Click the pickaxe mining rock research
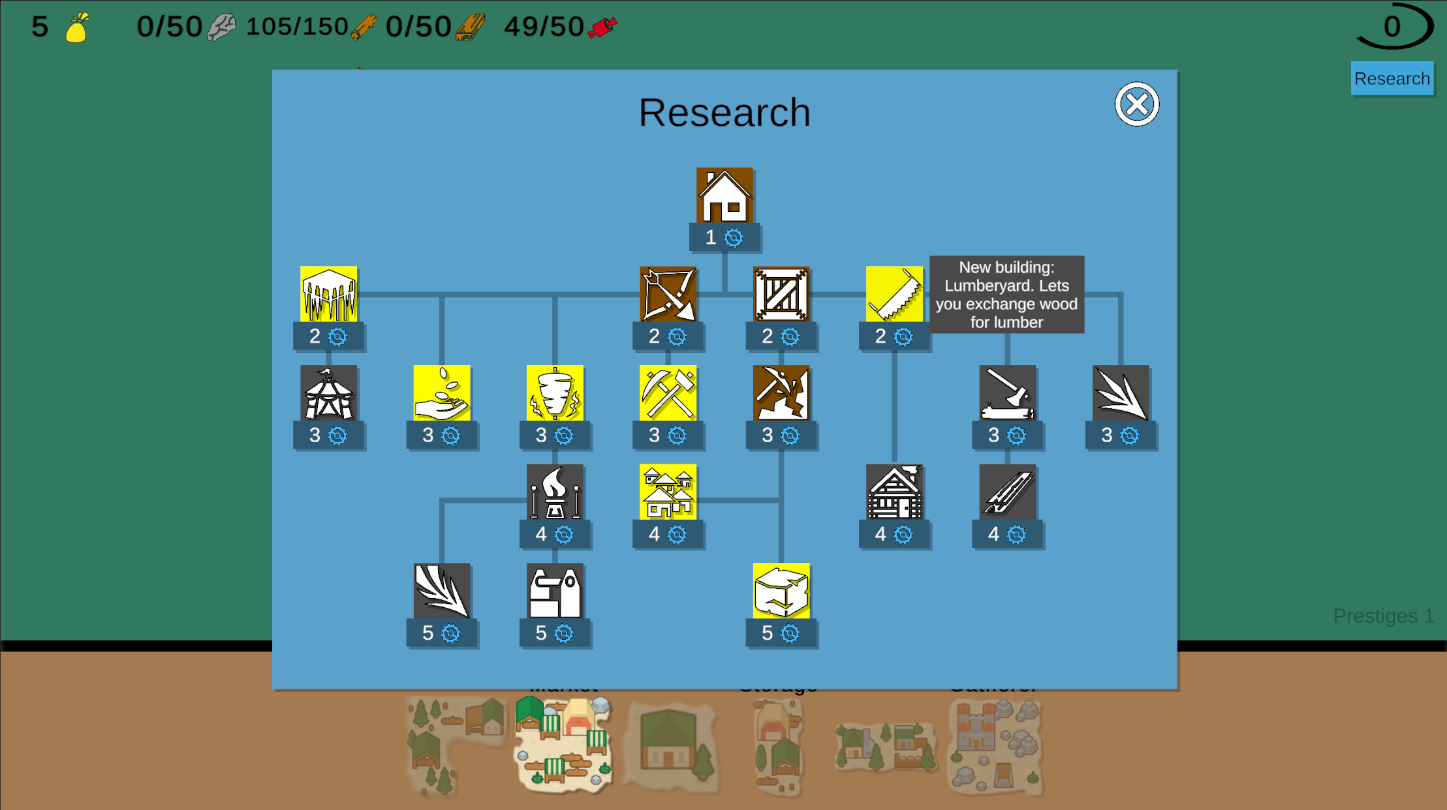This screenshot has height=810, width=1447. point(781,393)
